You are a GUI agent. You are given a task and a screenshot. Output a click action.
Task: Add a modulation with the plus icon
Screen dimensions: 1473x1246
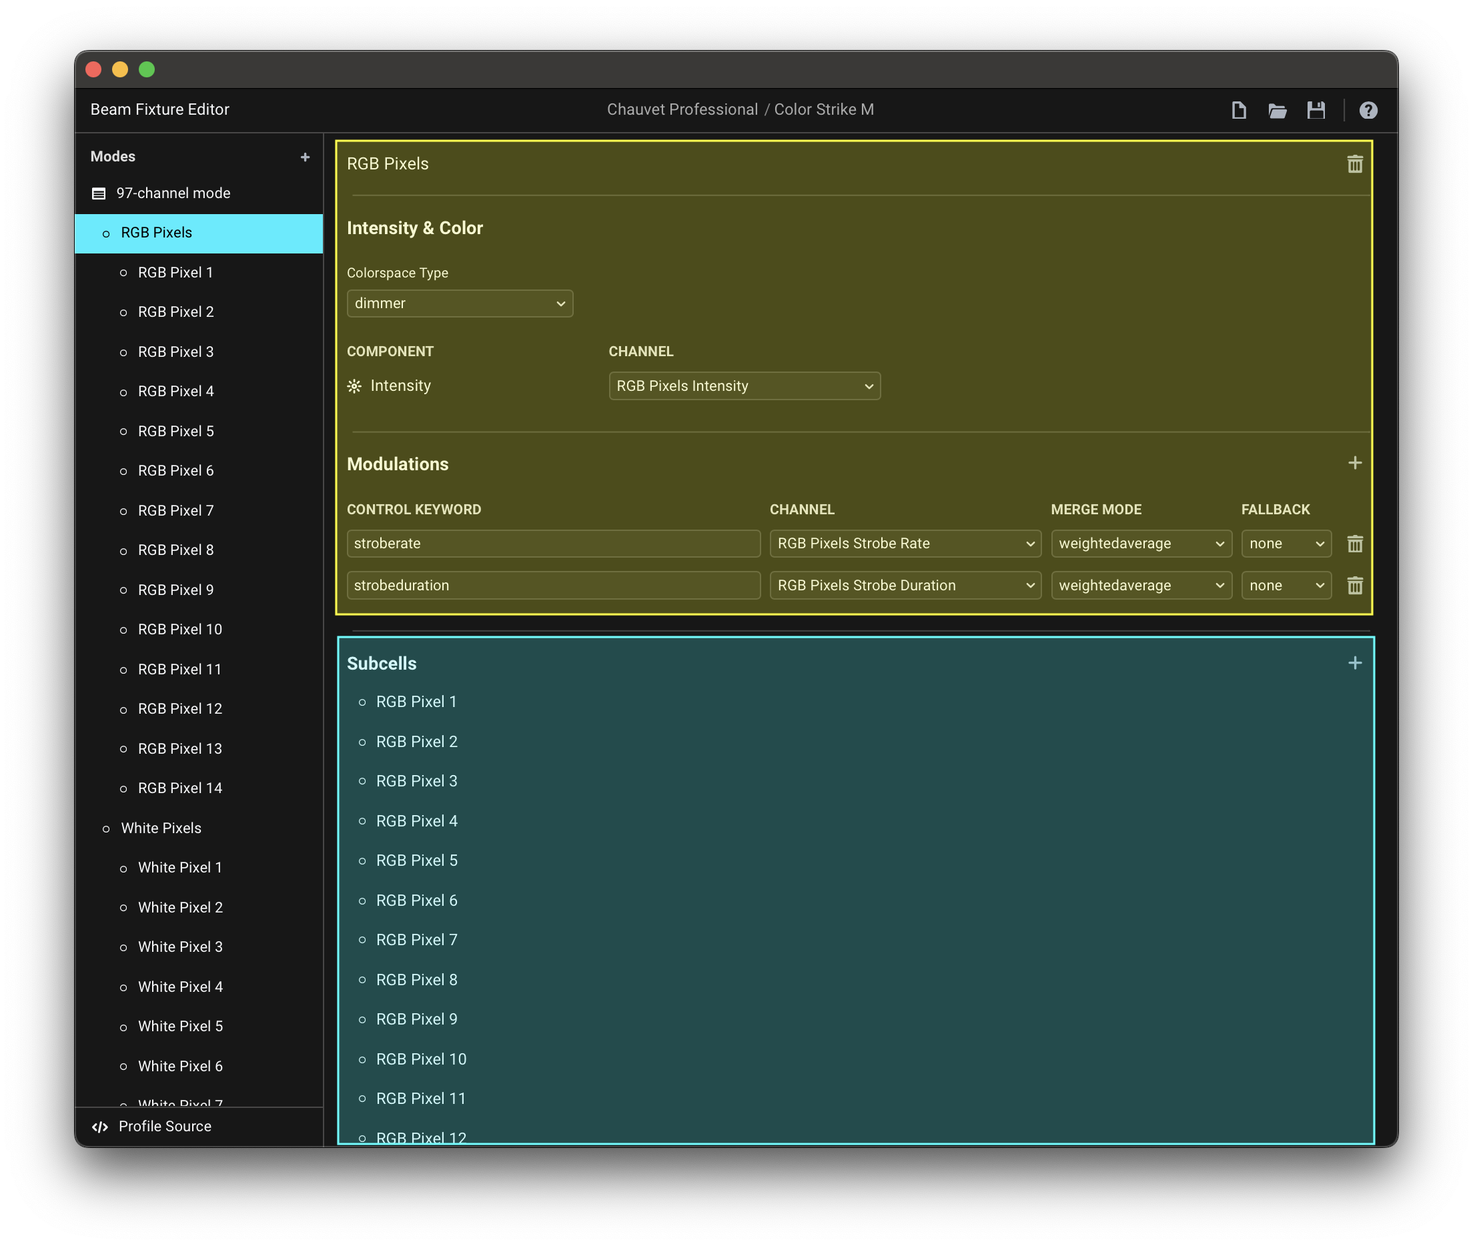coord(1354,463)
